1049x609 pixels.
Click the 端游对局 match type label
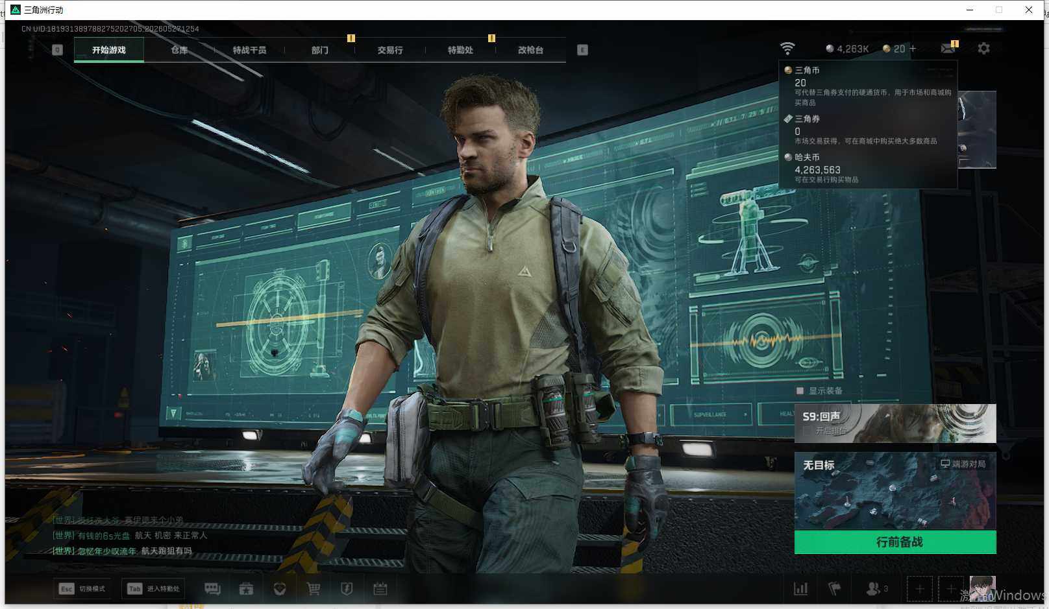click(963, 464)
